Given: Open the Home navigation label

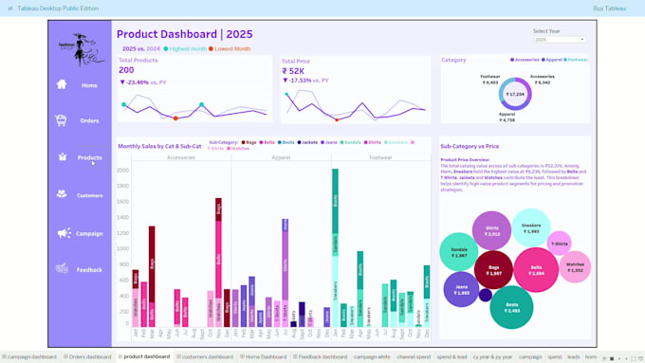Looking at the screenshot, I should point(89,85).
